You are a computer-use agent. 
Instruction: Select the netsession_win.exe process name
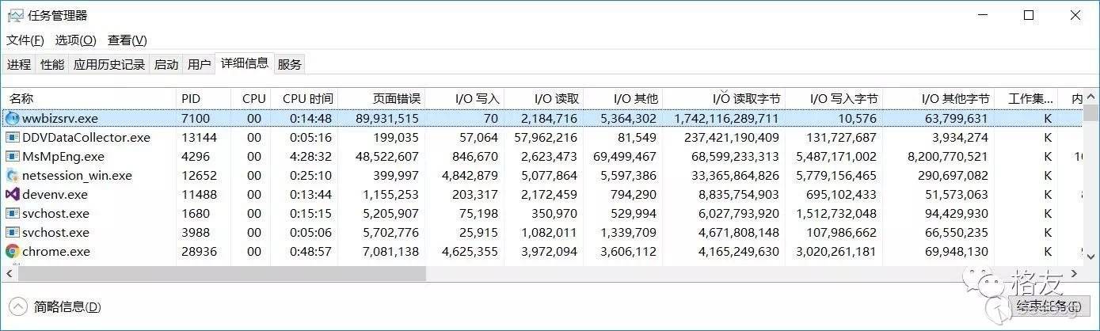pyautogui.click(x=77, y=176)
